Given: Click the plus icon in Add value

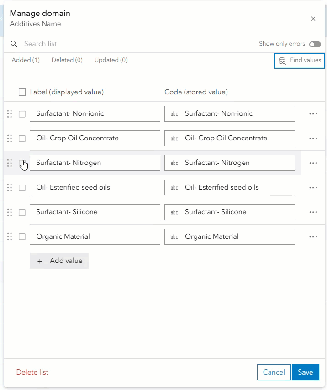Looking at the screenshot, I should (x=40, y=261).
